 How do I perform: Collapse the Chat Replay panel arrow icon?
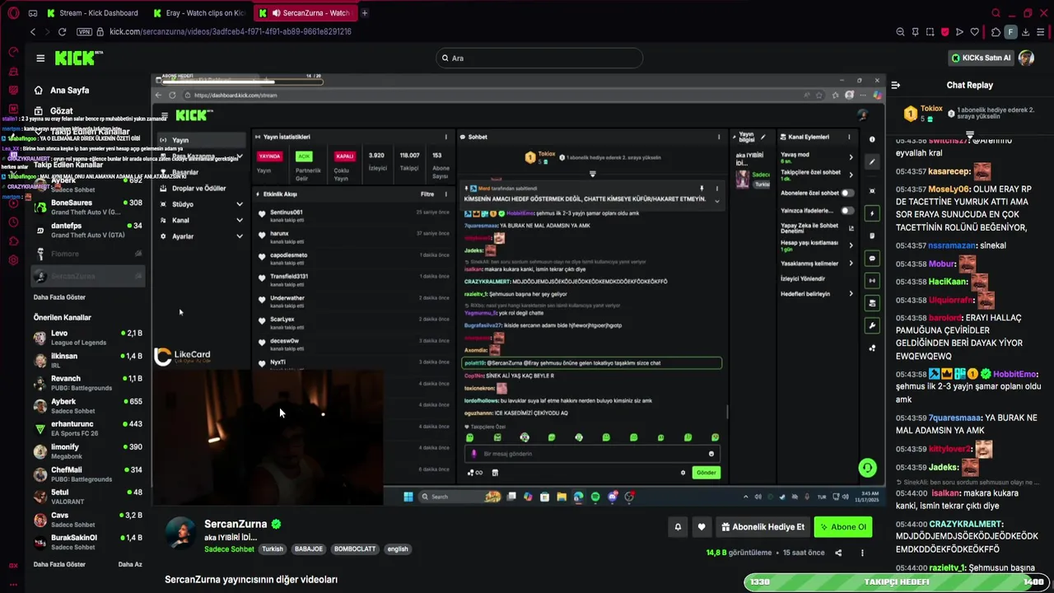896,85
